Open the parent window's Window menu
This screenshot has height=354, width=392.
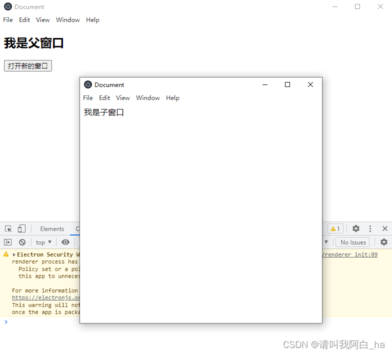(67, 20)
